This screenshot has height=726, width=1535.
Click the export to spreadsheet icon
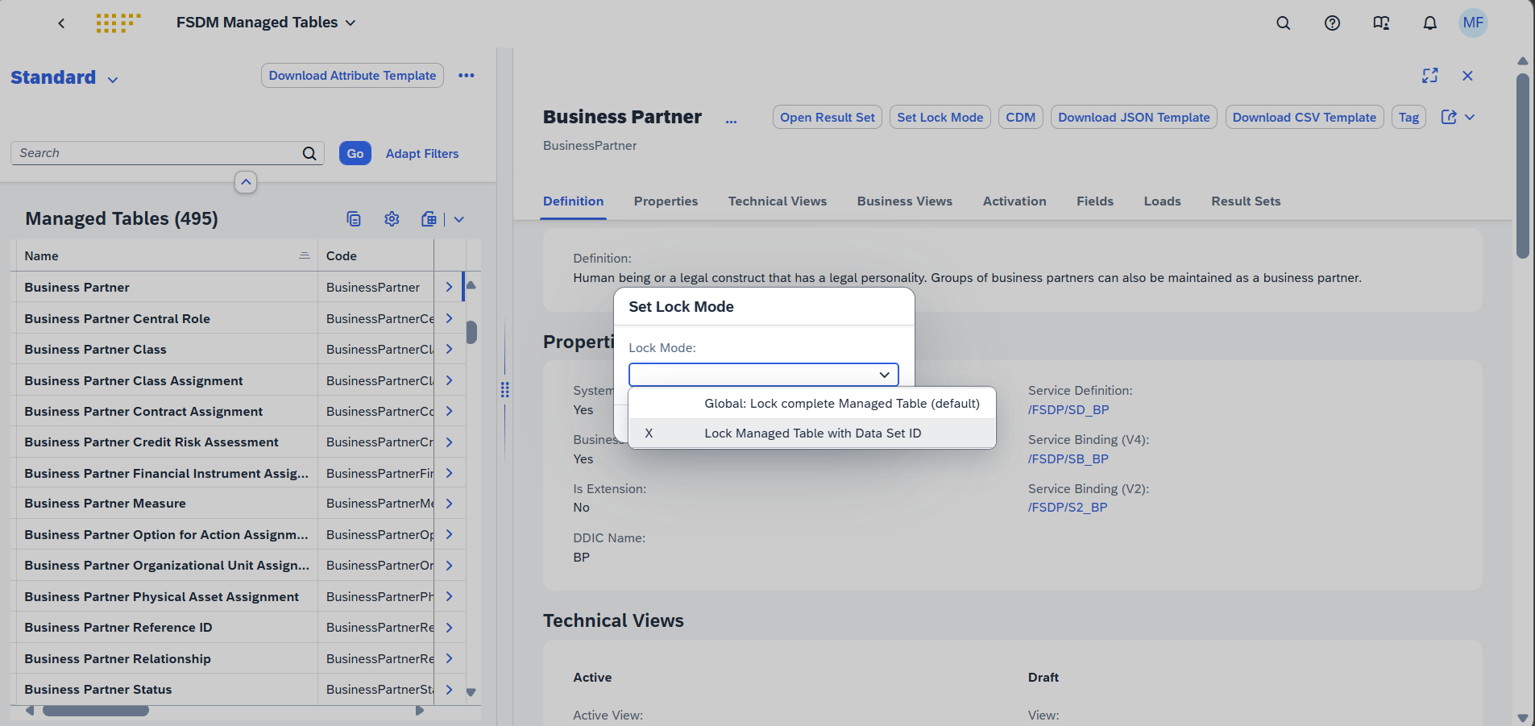coord(429,219)
